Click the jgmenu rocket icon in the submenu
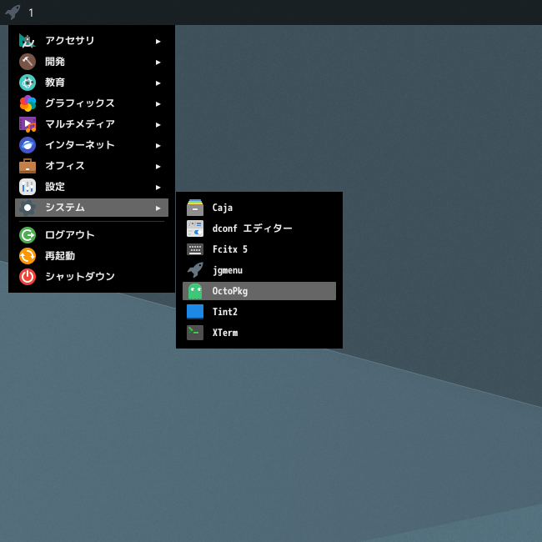542x542 pixels. coord(195,270)
